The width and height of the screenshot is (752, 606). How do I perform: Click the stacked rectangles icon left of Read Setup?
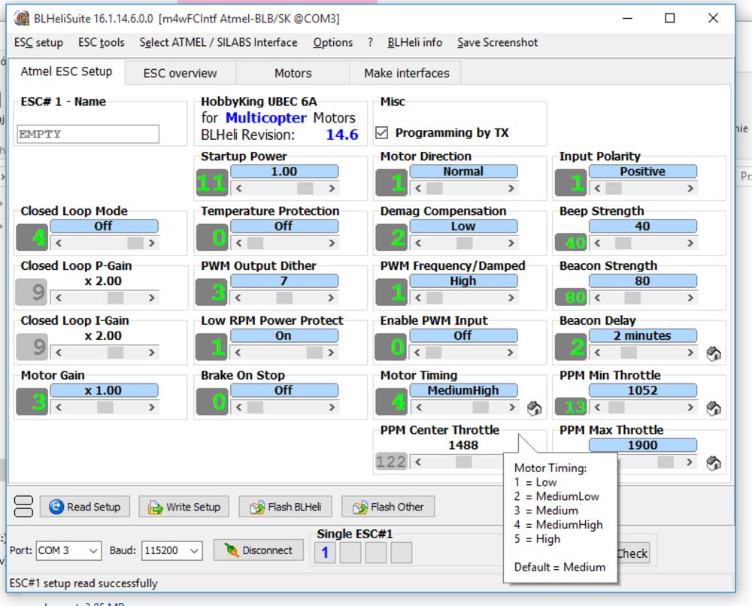tap(23, 506)
